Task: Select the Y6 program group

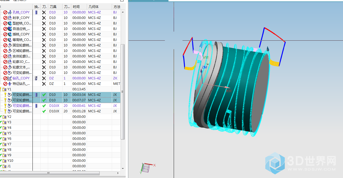Action: click(x=9, y=138)
